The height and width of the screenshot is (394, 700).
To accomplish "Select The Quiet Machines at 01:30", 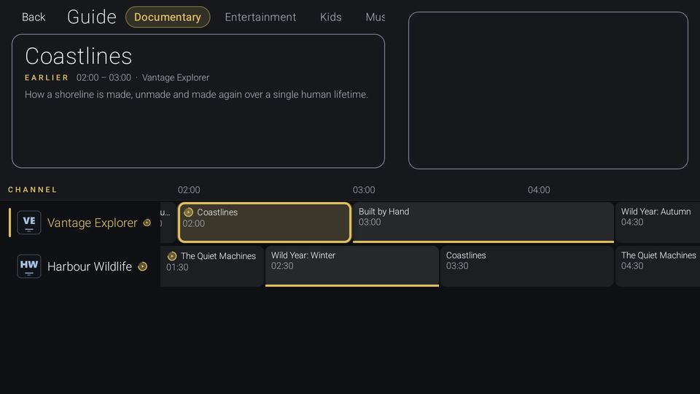I will (x=212, y=266).
